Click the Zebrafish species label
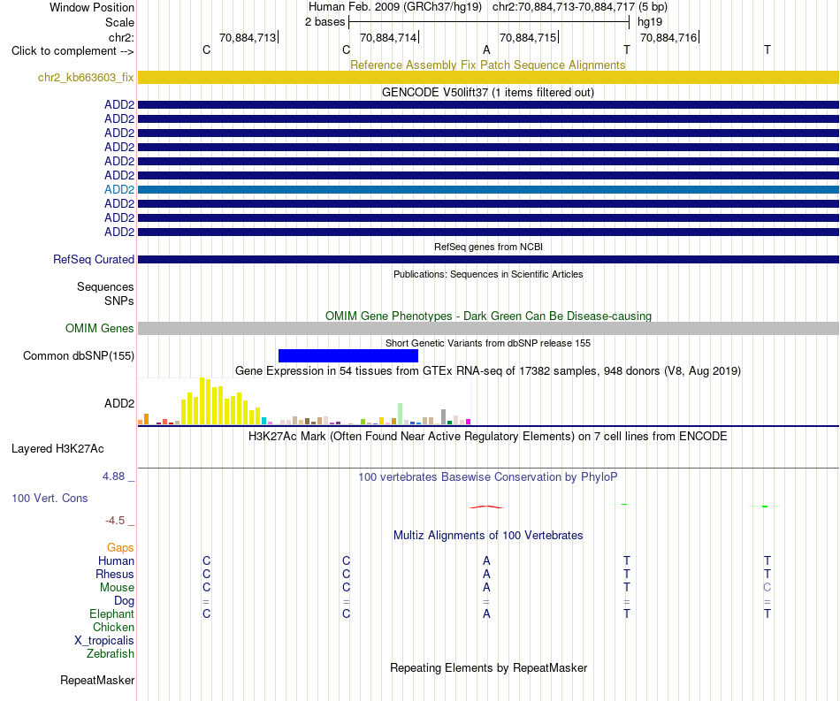The height and width of the screenshot is (701, 840). (111, 654)
